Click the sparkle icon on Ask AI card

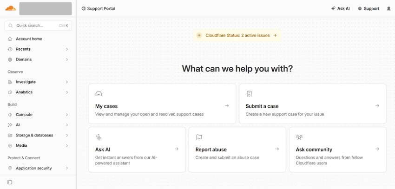tap(99, 137)
